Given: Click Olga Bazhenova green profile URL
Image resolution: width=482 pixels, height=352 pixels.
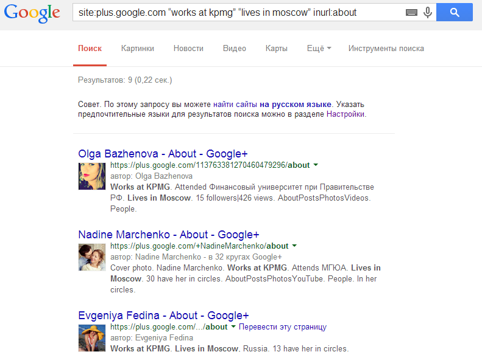Looking at the screenshot, I should (210, 165).
